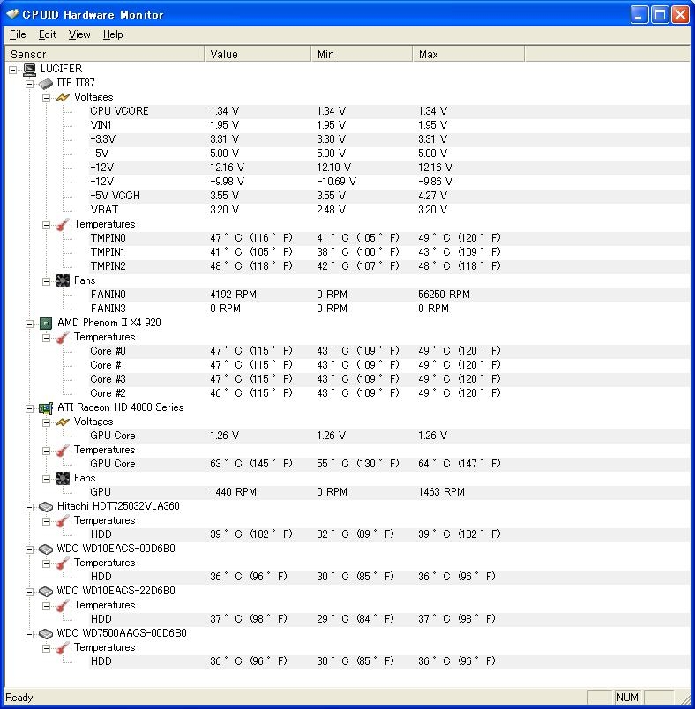Click the 56250 RPM max value
Viewport: 695px width, 709px height.
[x=444, y=295]
